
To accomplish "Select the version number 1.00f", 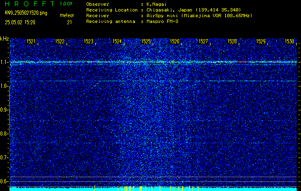I will tap(66, 4).
